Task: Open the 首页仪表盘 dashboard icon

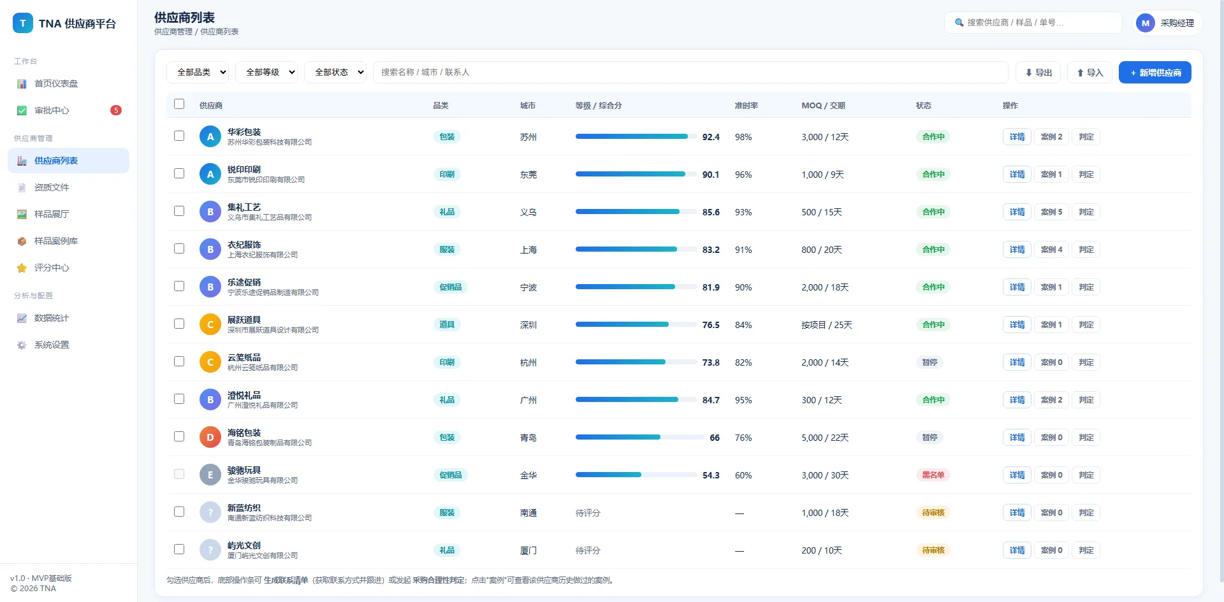Action: tap(22, 83)
